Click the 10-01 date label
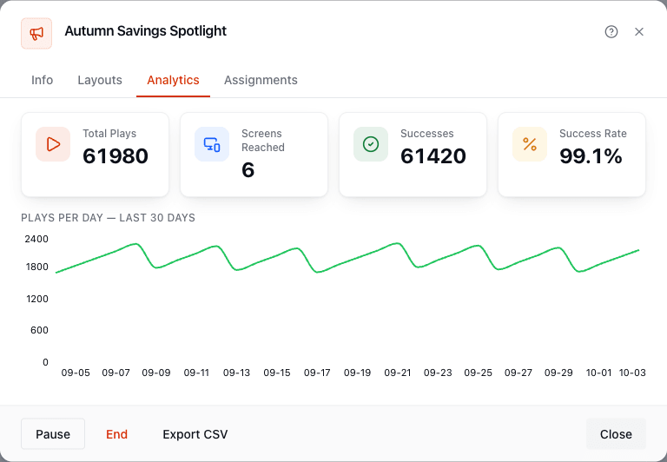Screen dimensions: 667x462 click(598, 373)
